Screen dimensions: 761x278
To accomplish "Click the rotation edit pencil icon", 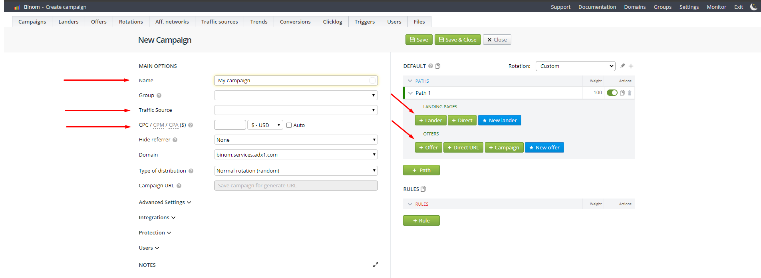I will click(622, 66).
